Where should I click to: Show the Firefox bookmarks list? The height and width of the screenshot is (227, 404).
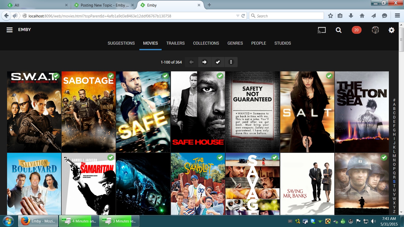point(340,16)
